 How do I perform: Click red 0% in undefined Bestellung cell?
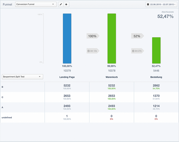156,119
